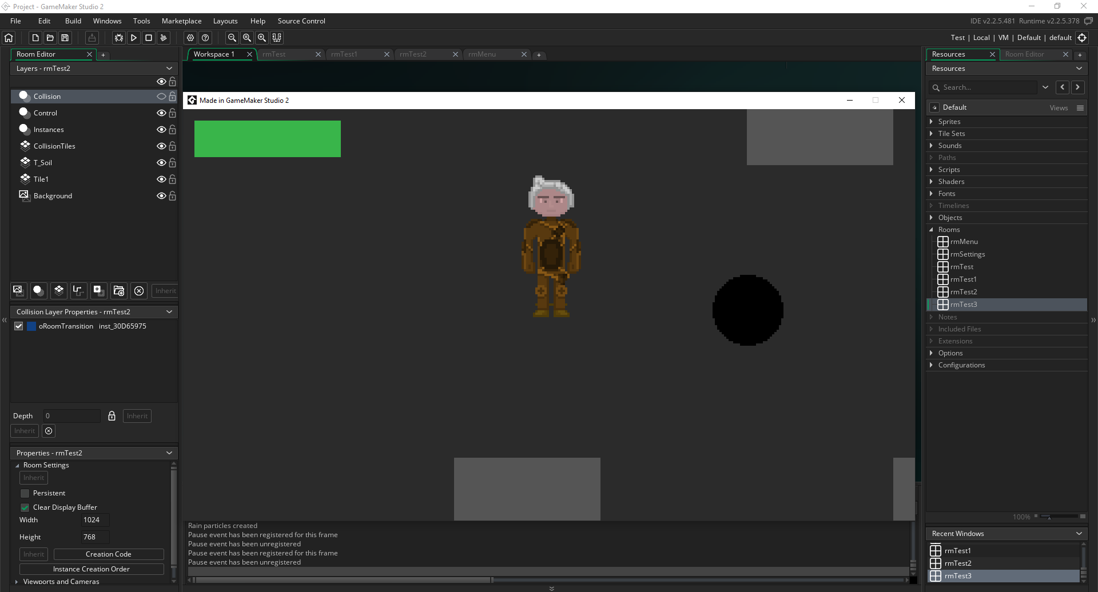Toggle visibility of CollisionTiles layer

(x=161, y=146)
